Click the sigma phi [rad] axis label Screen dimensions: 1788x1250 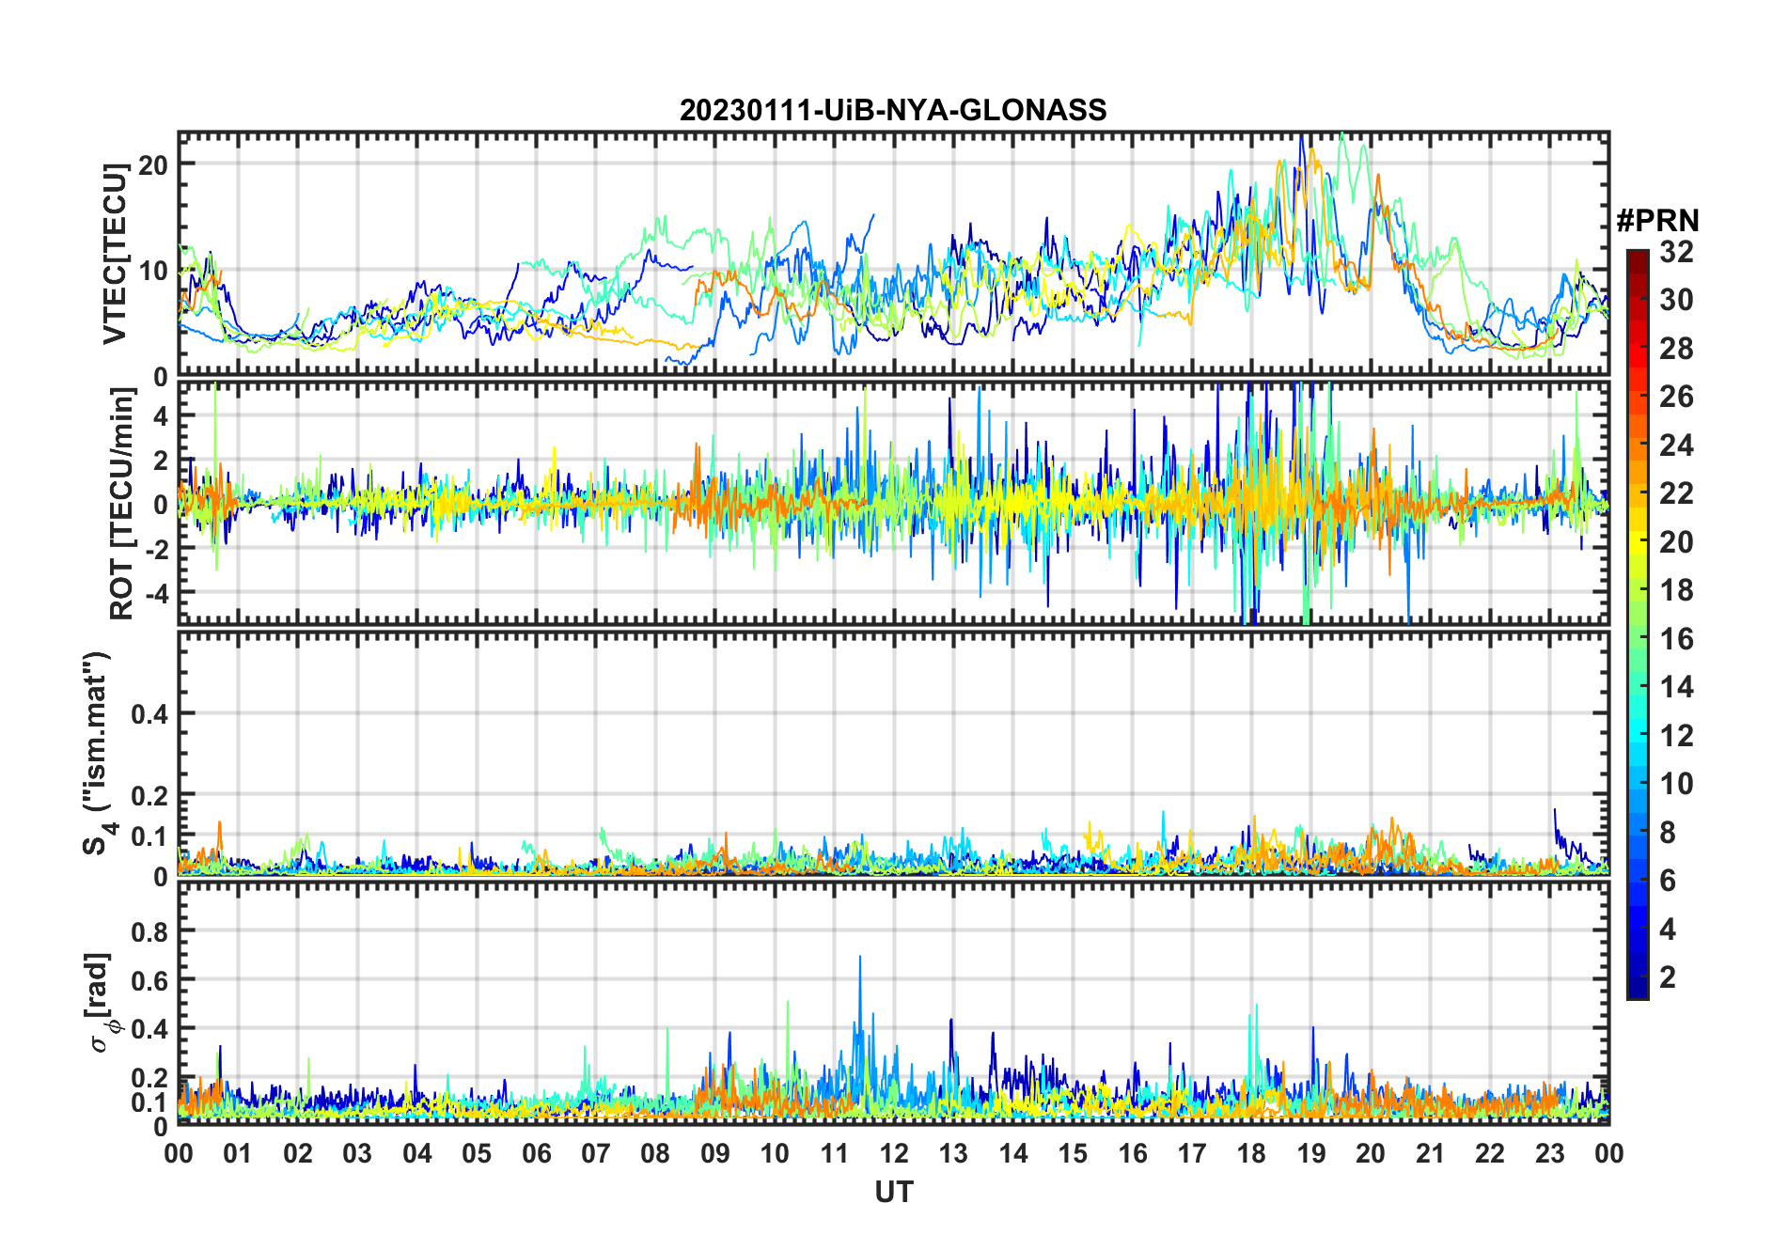100,1003
